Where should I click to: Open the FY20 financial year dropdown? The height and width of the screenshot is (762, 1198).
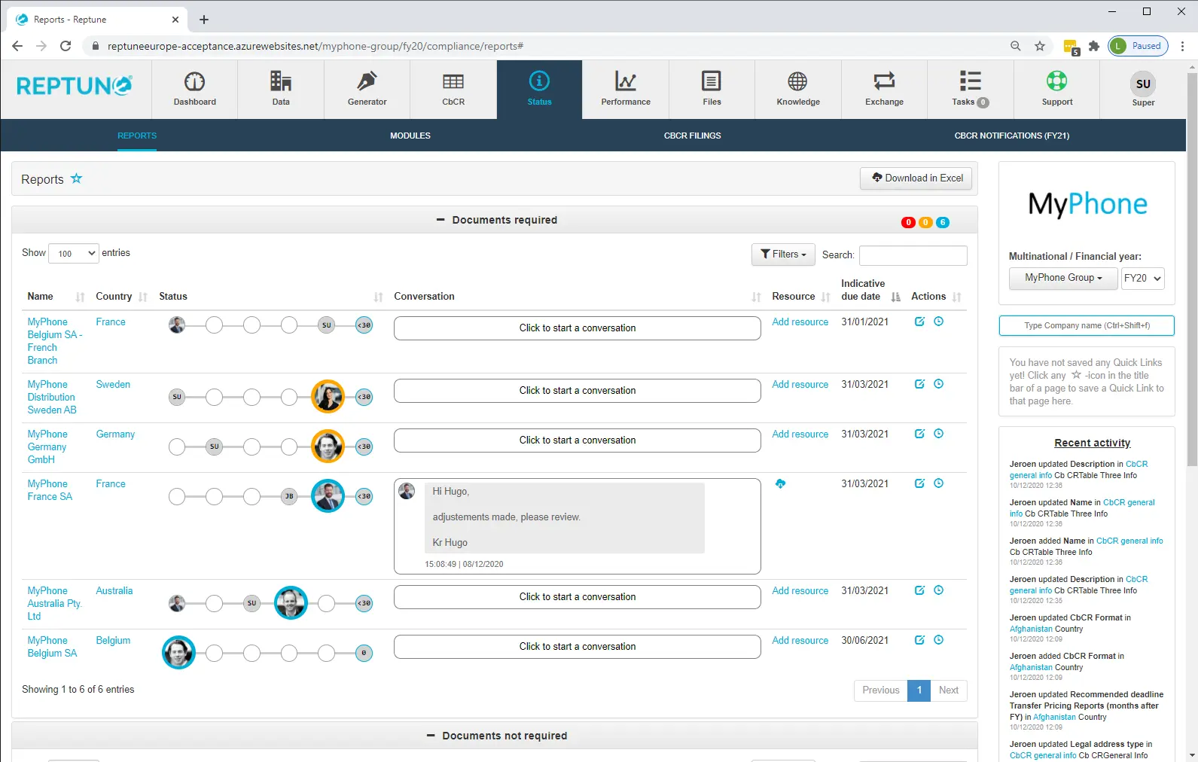[x=1142, y=278]
